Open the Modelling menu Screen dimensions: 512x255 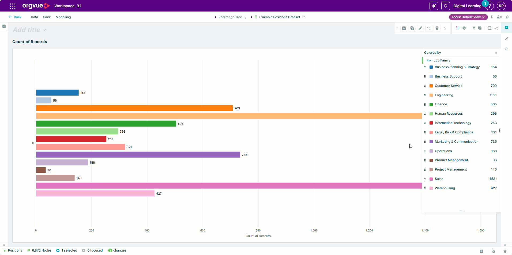click(x=63, y=17)
